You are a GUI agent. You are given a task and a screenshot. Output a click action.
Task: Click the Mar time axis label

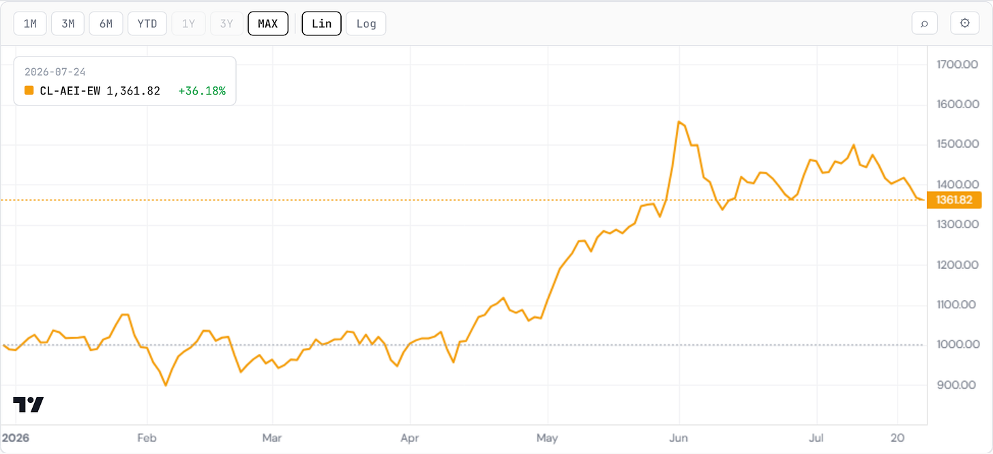[272, 438]
